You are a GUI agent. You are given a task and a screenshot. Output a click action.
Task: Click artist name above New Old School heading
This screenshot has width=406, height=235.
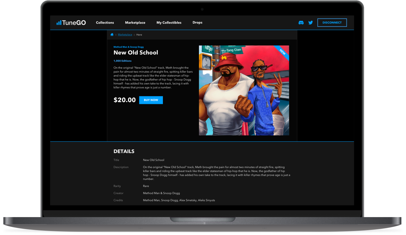tap(129, 47)
